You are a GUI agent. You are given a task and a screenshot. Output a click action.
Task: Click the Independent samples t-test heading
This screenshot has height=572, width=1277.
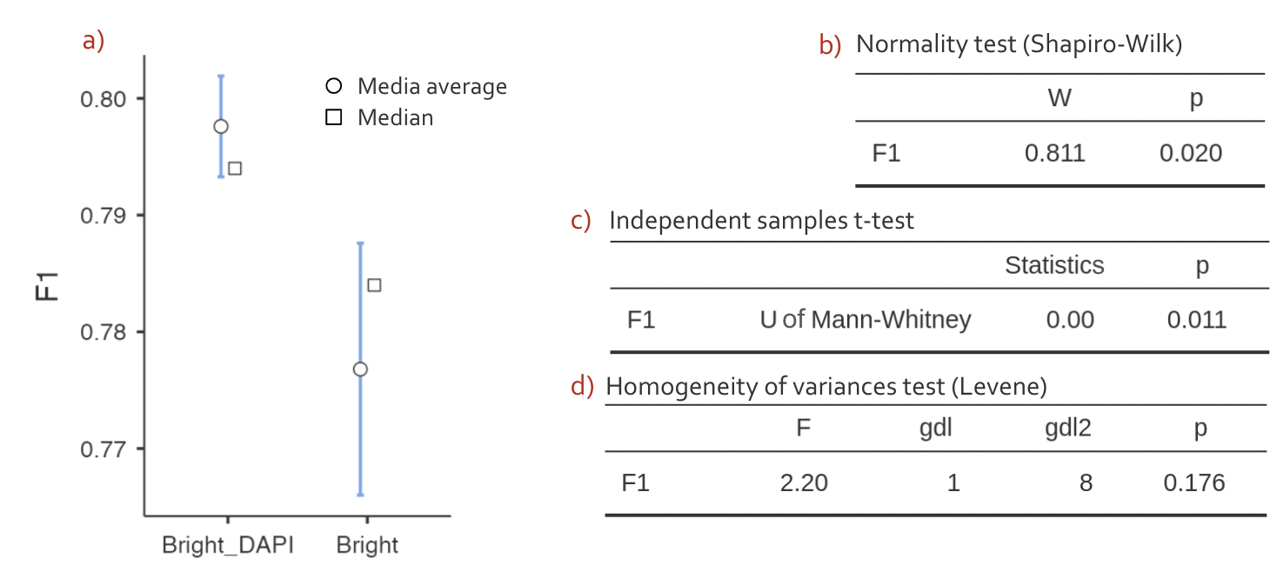coord(761,220)
